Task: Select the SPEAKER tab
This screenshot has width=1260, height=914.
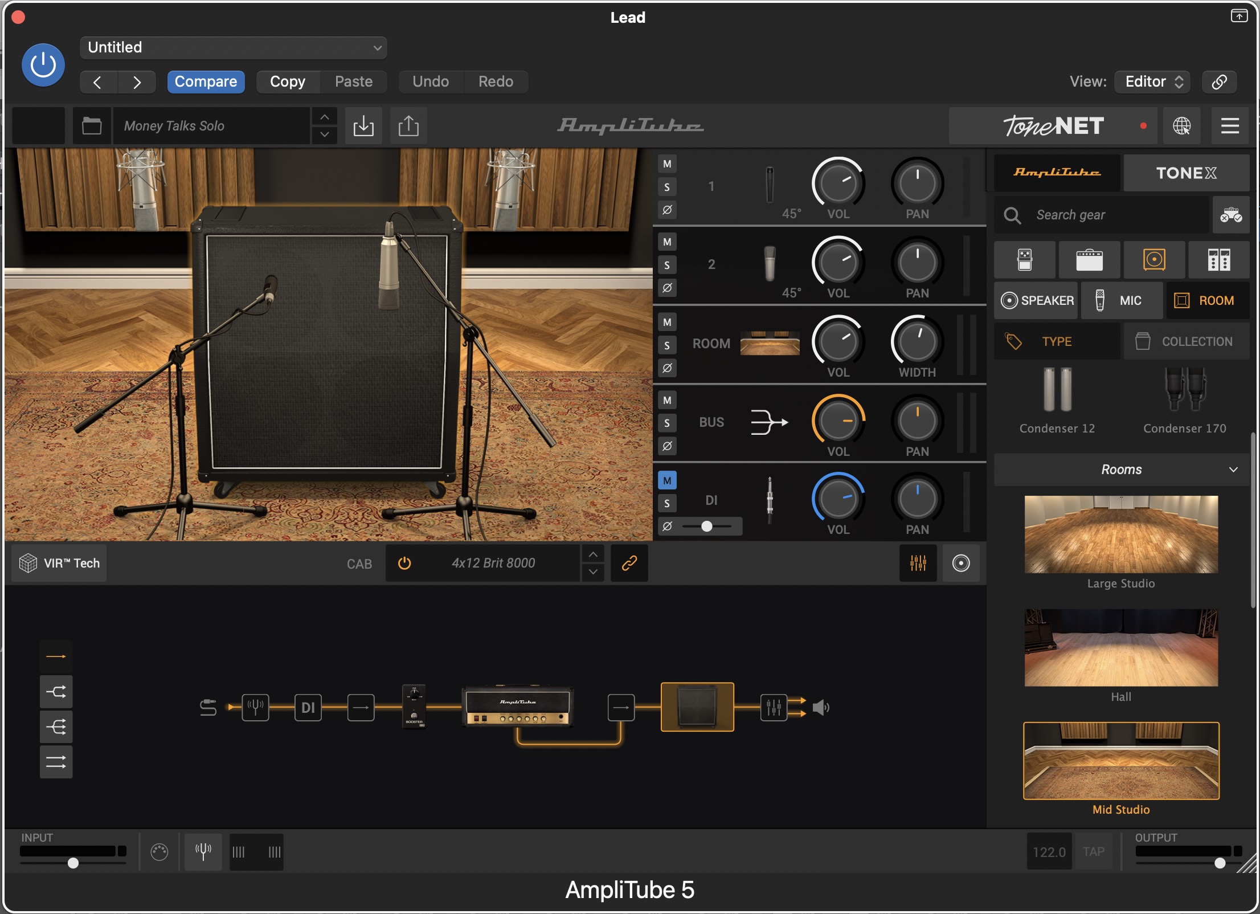Action: (x=1037, y=300)
